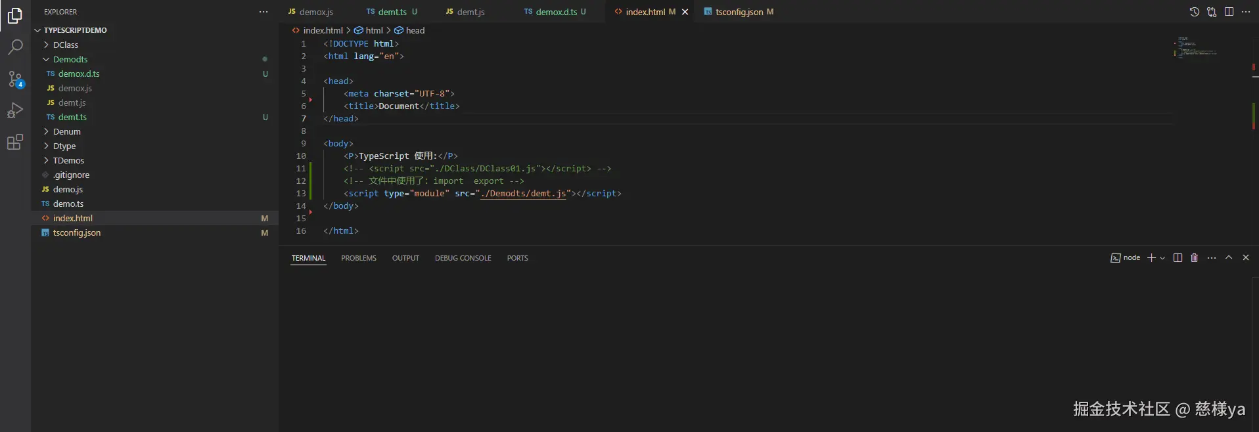Select index.html in the explorer tree
Image resolution: width=1259 pixels, height=432 pixels.
154,218
